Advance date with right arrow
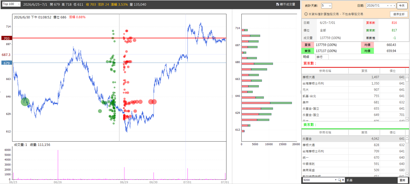This screenshot has width=410, height=184. [394, 6]
